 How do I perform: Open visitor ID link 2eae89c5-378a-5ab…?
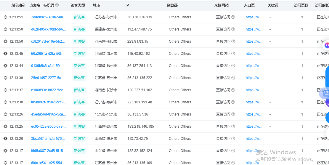click(x=49, y=17)
